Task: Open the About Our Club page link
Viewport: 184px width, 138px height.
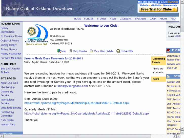Action: [9, 83]
